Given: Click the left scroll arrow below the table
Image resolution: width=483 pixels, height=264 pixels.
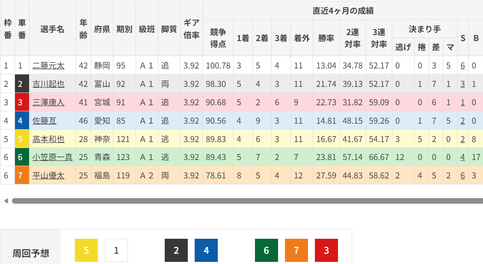Looking at the screenshot, I should (6, 201).
